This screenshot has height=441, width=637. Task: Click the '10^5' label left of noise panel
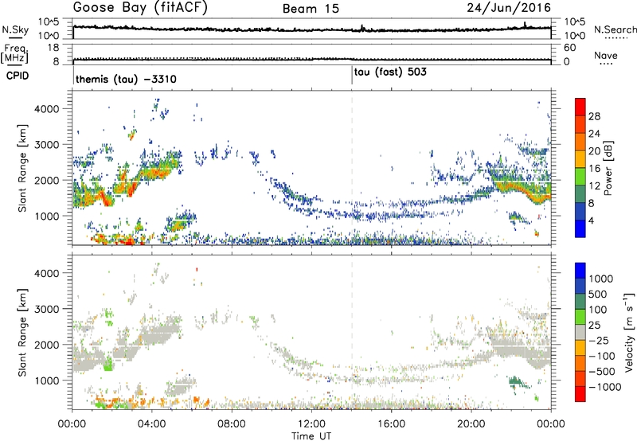click(x=49, y=22)
